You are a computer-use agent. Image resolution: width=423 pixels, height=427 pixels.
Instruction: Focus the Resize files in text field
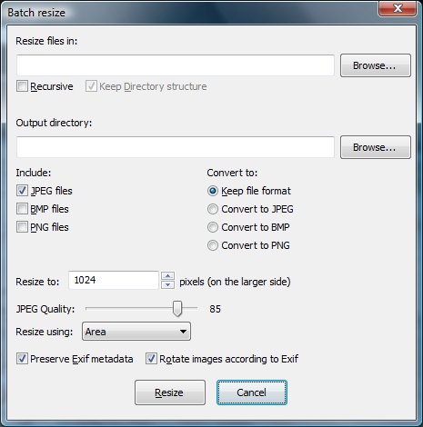[176, 65]
